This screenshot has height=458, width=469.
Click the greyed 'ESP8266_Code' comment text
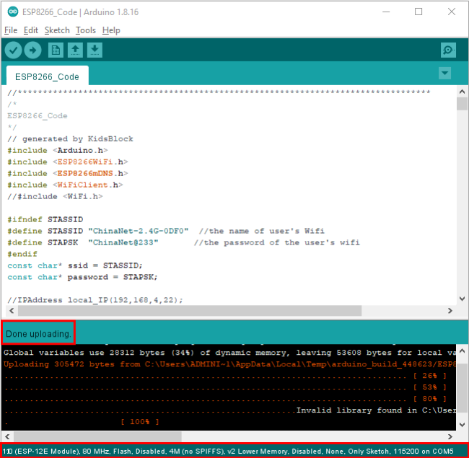coord(38,115)
